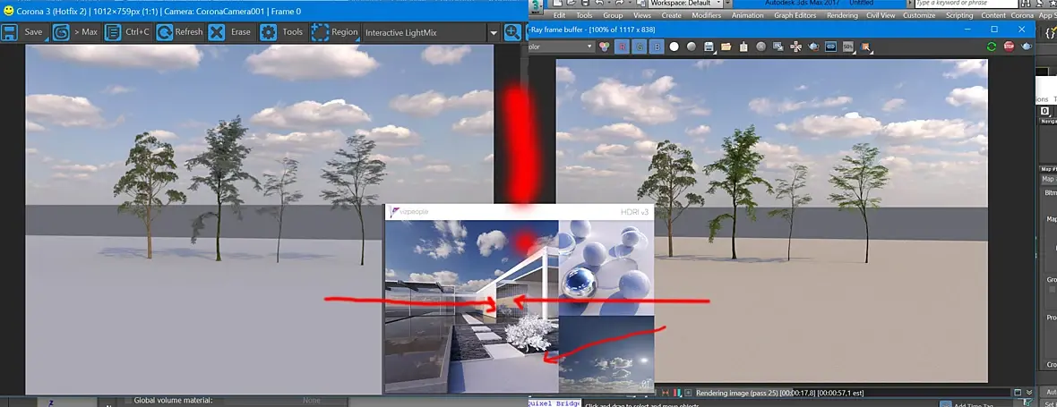The image size is (1057, 407).
Task: Open image folder icon in V-Ray frame buffer
Action: (x=726, y=47)
